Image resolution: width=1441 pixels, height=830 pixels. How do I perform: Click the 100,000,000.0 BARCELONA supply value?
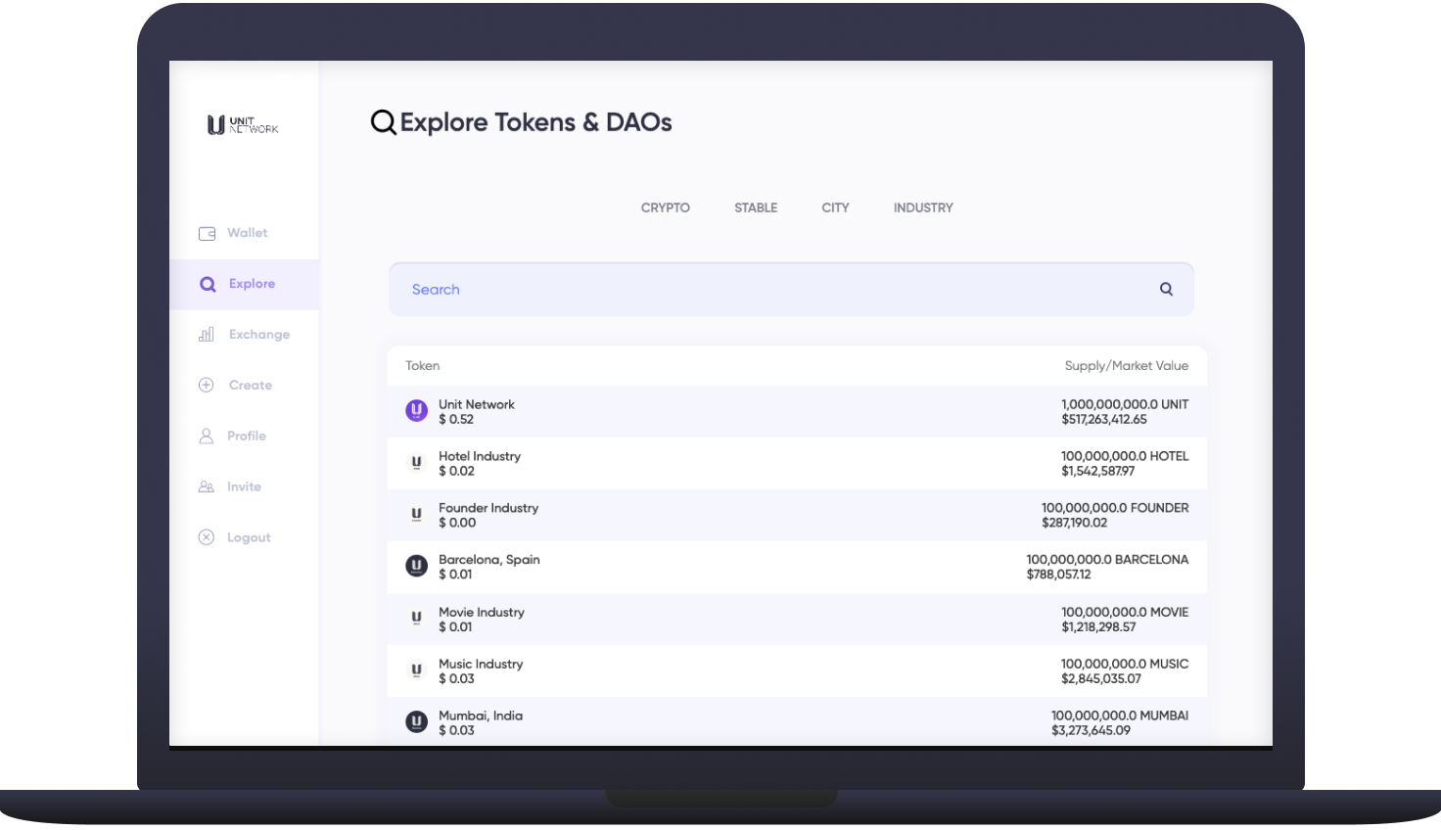click(x=1107, y=560)
